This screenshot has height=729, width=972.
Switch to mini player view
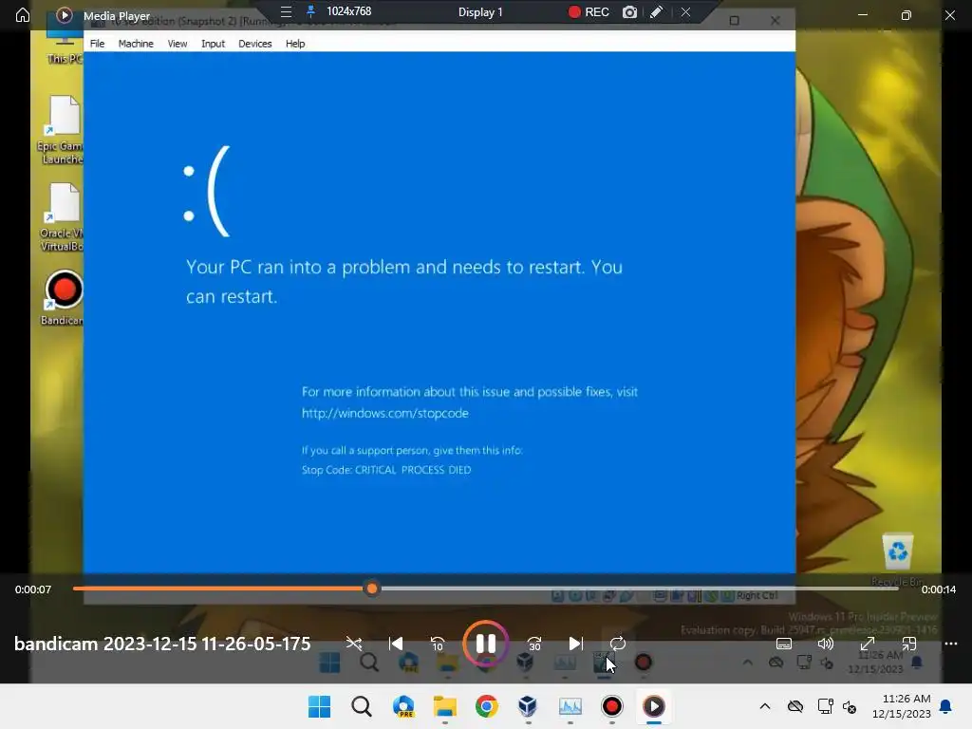click(x=908, y=644)
